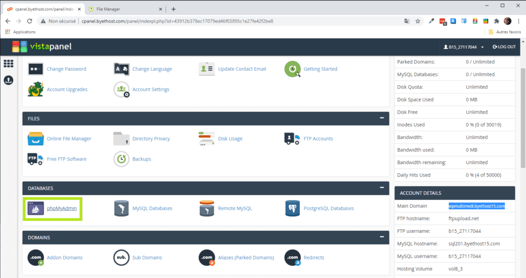Reload the page

tap(29, 21)
